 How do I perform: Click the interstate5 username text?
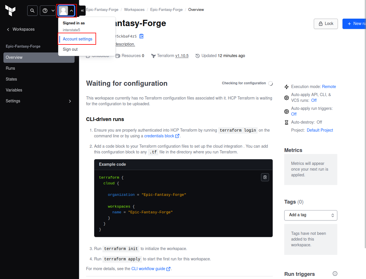click(71, 30)
